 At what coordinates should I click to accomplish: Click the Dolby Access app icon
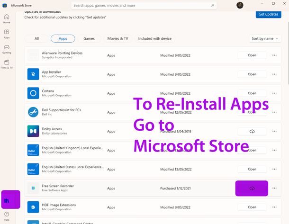tap(33, 131)
